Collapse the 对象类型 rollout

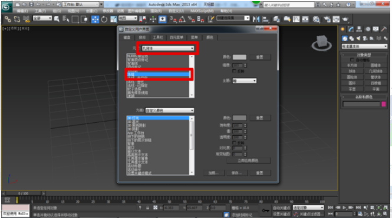[364, 55]
